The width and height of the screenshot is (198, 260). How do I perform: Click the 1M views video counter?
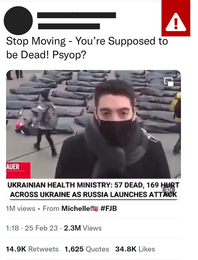(21, 208)
